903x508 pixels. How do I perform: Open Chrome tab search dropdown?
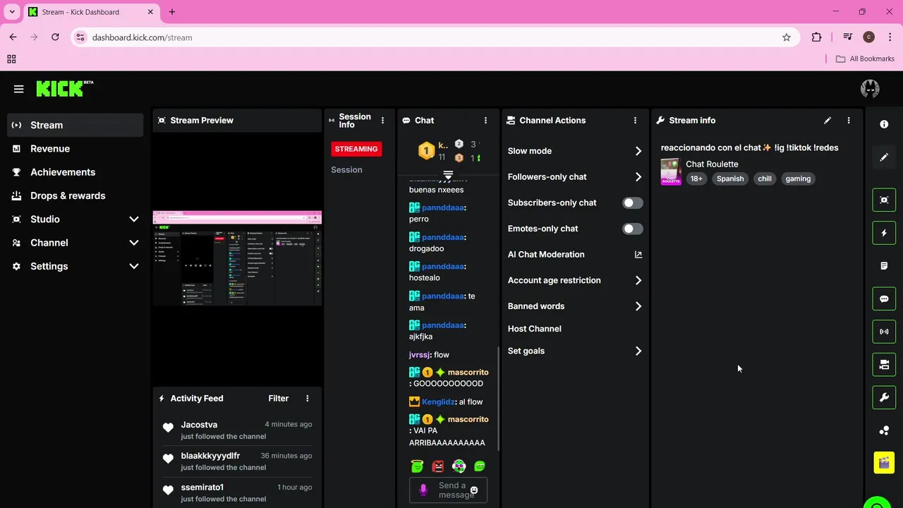tap(12, 12)
